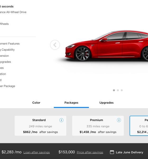Open Price after savings link

pos(90,152)
